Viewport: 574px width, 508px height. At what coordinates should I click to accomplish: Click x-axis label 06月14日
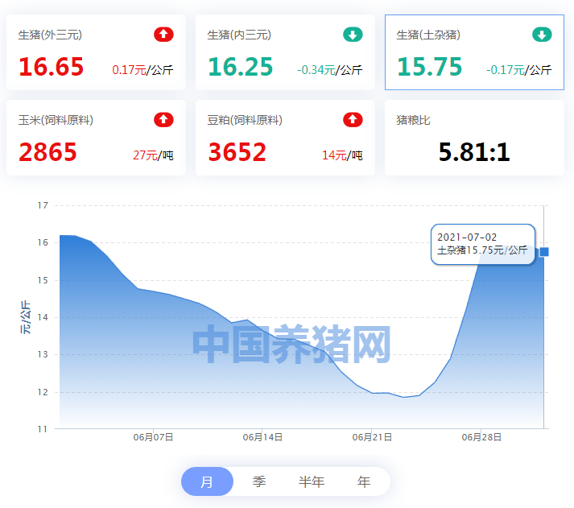pyautogui.click(x=262, y=437)
